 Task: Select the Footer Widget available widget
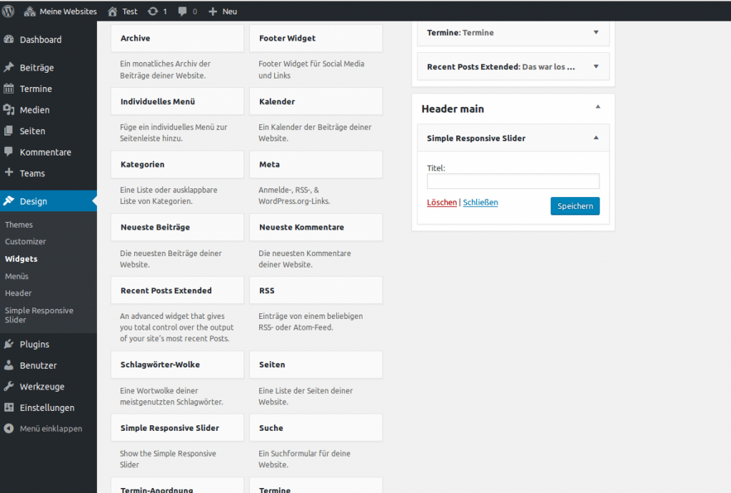[316, 39]
